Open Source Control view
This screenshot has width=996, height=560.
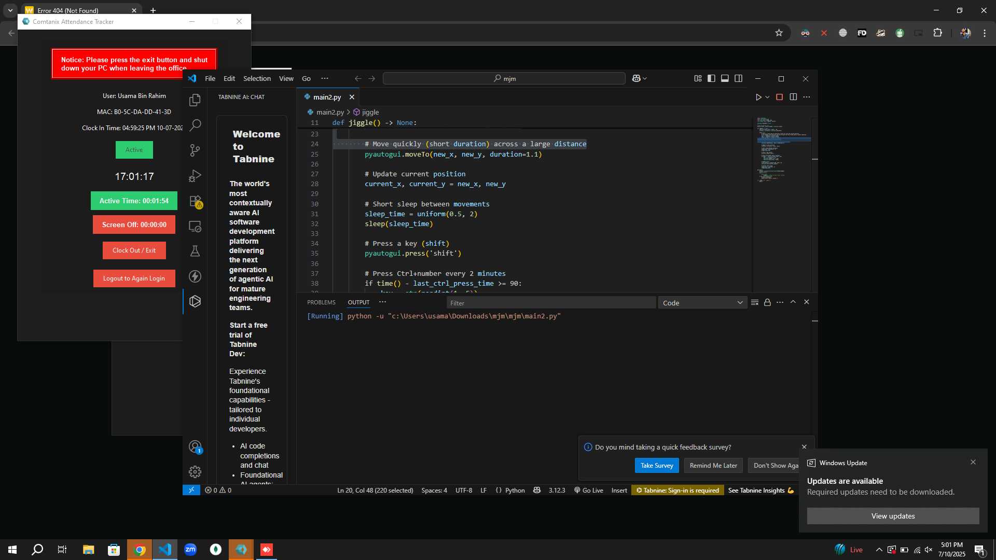click(195, 150)
